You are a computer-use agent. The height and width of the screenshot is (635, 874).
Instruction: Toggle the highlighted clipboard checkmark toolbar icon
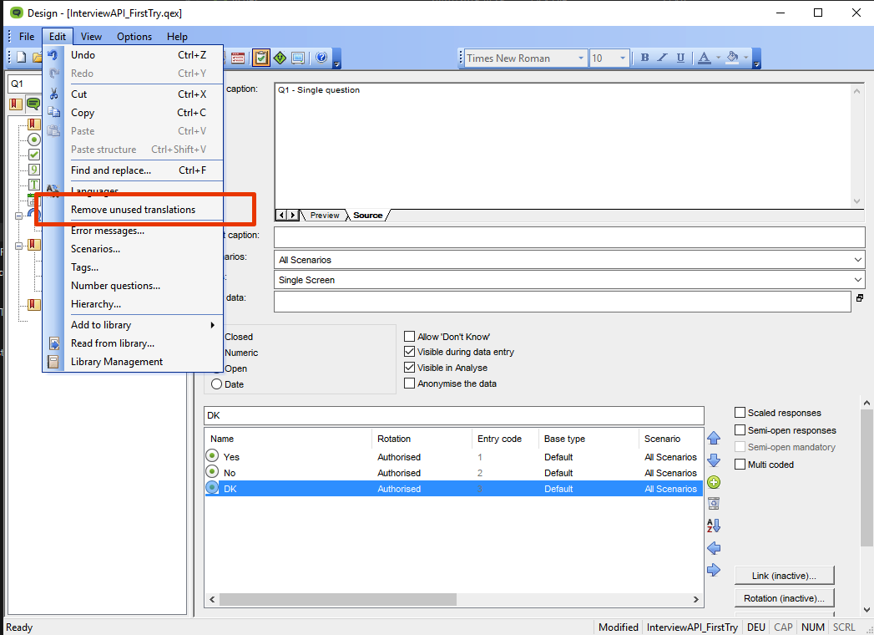coord(260,58)
